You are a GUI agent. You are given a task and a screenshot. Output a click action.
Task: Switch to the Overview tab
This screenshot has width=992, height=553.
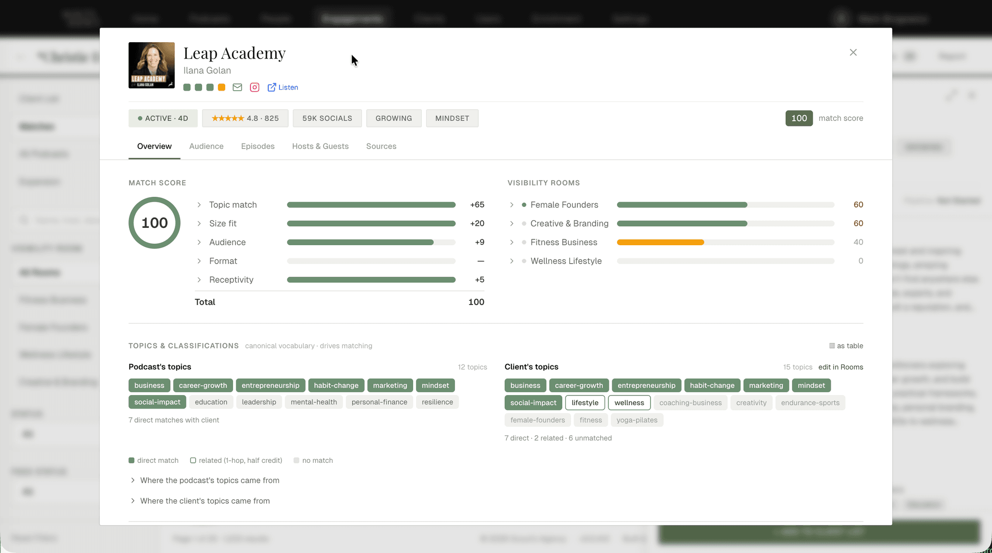pos(155,146)
